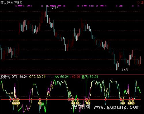Image resolution: width=144 pixels, height=114 pixels.
Task: Select the stock title 深发展A(日线)
Action: 11,3
